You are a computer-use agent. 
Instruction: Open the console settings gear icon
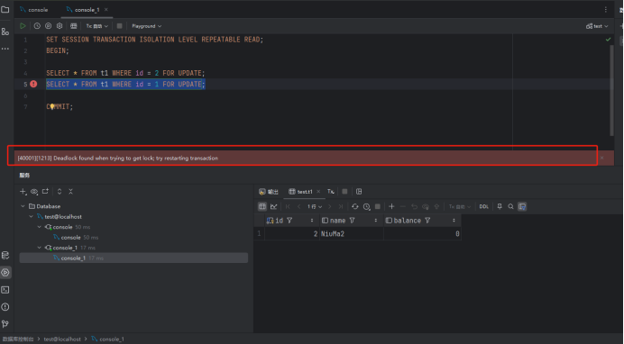click(60, 26)
